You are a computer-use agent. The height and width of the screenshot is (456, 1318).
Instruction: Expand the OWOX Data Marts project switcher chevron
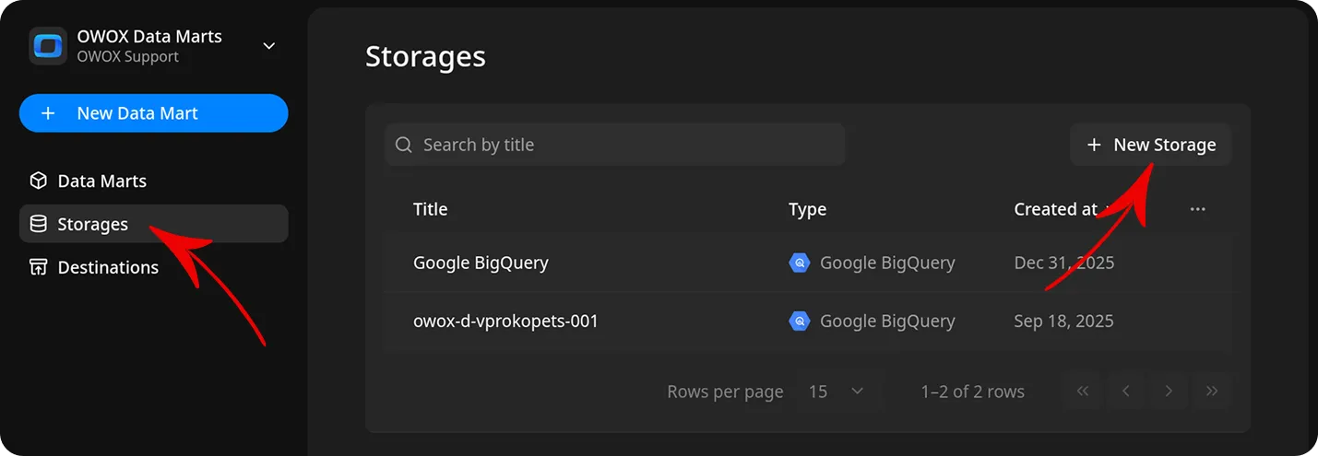pyautogui.click(x=269, y=46)
